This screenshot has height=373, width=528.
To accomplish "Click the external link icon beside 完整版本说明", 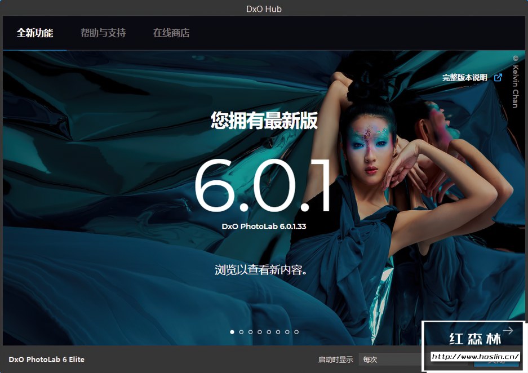I will tap(498, 77).
